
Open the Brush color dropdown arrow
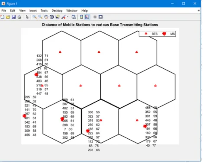[68, 17]
